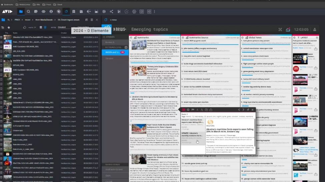Click 'flight passenger airline latam people' topic
Screen dimensions: 325x182
pyautogui.click(x=258, y=64)
